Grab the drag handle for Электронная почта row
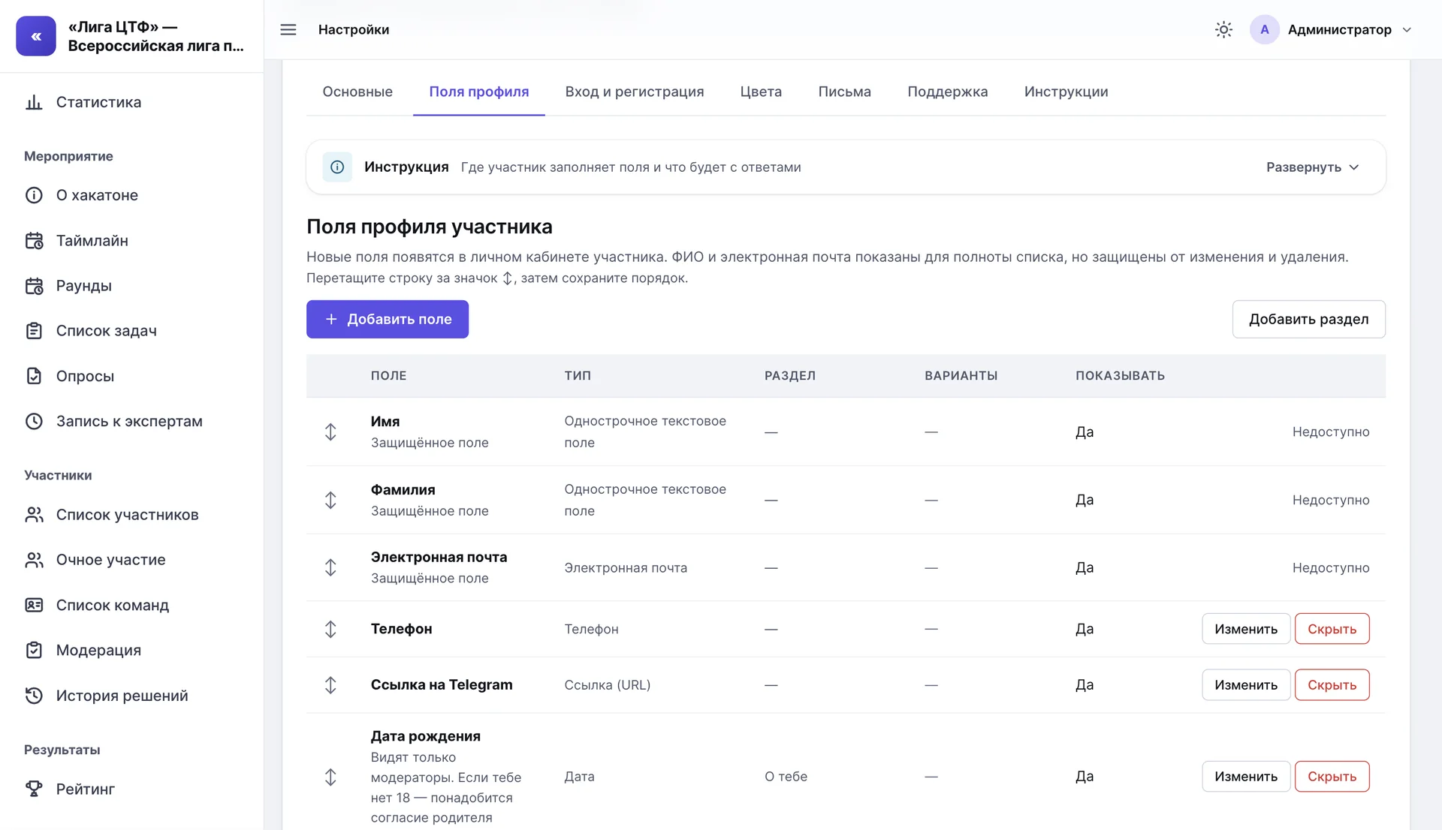Image resolution: width=1442 pixels, height=830 pixels. tap(330, 567)
